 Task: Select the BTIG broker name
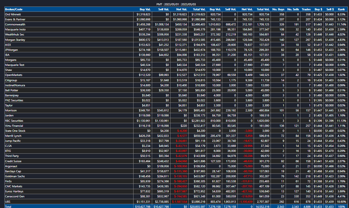click(8, 151)
